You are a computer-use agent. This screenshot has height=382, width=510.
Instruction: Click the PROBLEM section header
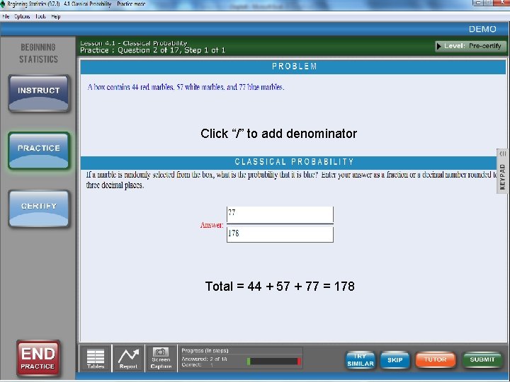(x=293, y=66)
